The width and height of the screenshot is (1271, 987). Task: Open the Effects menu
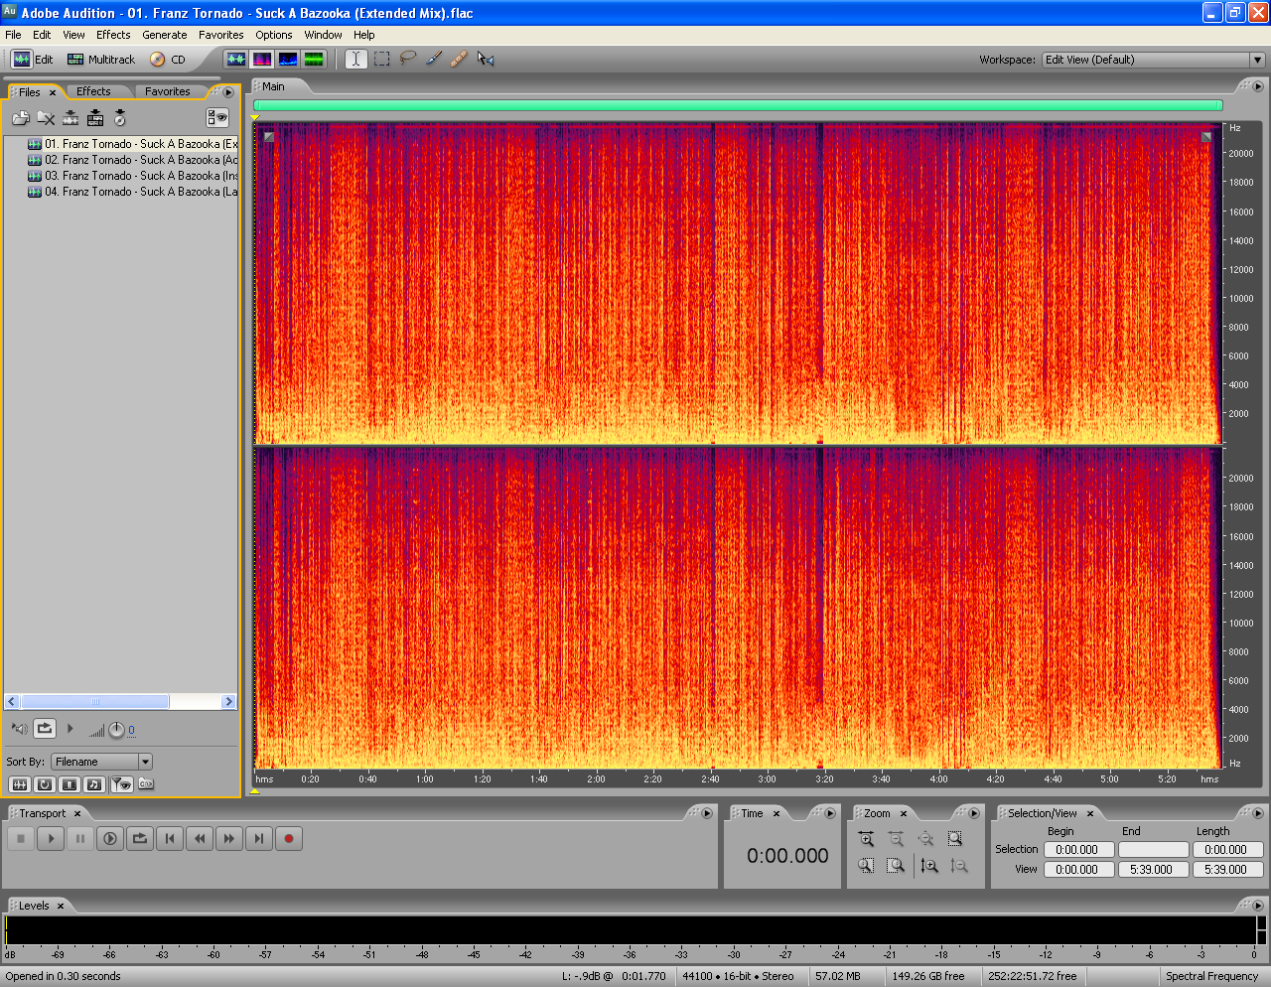tap(113, 35)
